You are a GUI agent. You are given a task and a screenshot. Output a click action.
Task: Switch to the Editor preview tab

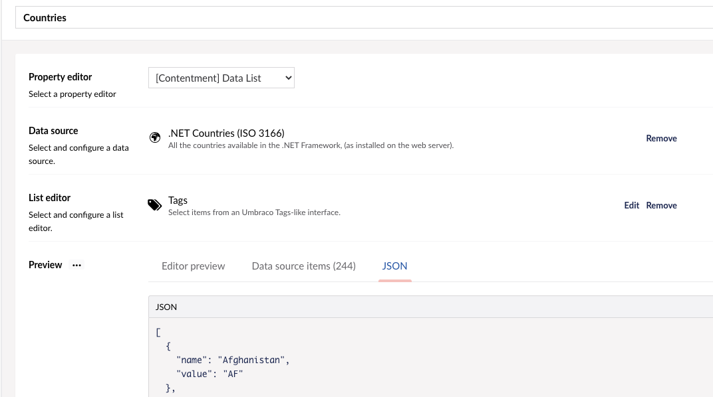(194, 266)
